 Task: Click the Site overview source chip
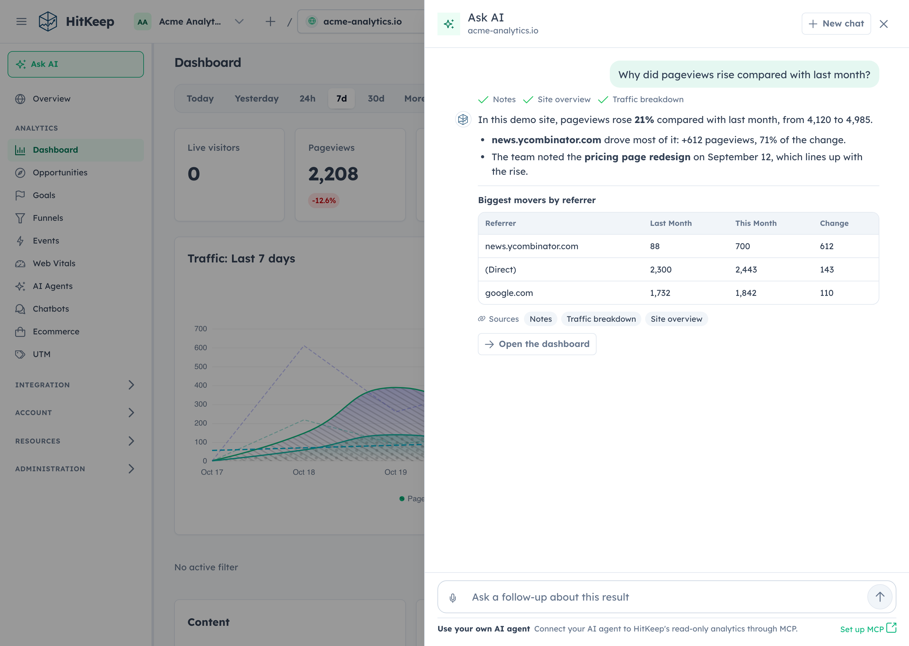[676, 319]
